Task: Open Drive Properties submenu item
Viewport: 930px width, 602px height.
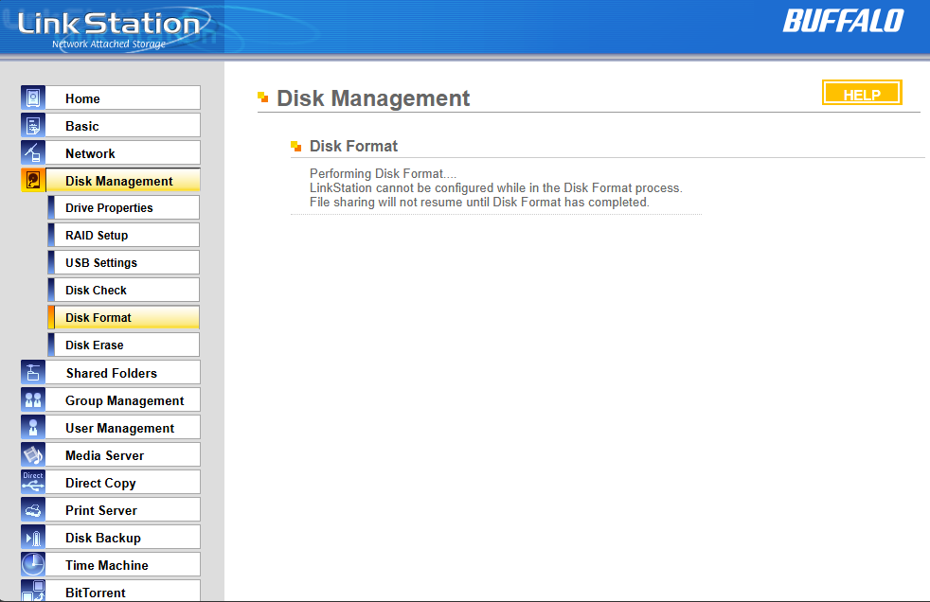Action: (x=109, y=208)
